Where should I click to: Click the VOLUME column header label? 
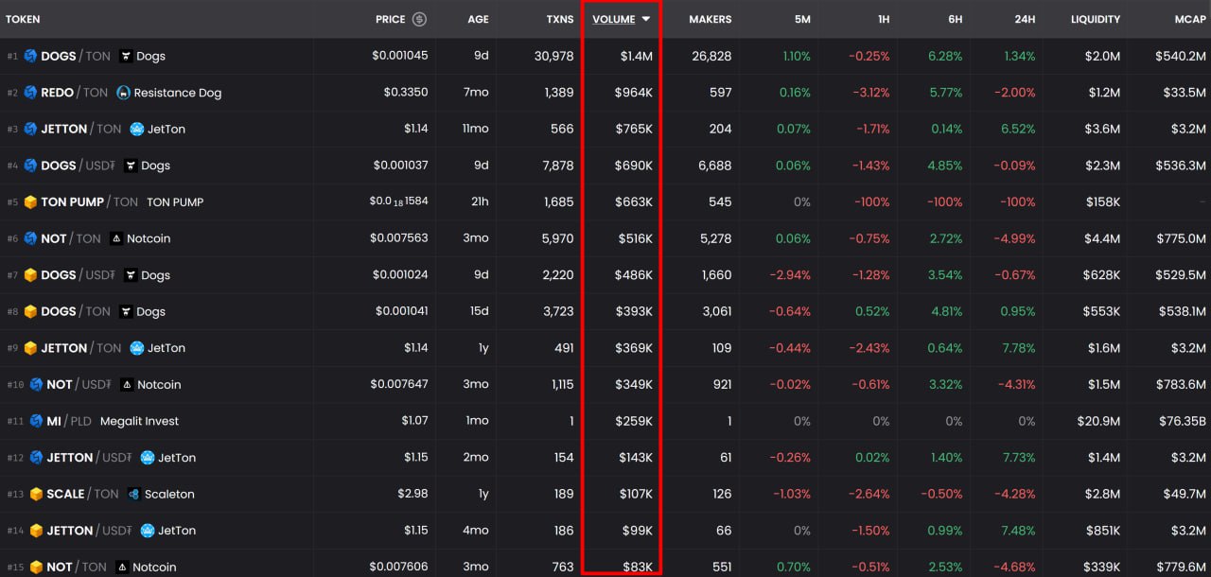coord(614,19)
